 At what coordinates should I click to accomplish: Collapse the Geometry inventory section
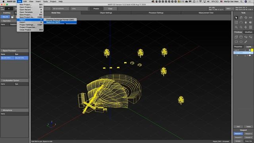[2, 21]
